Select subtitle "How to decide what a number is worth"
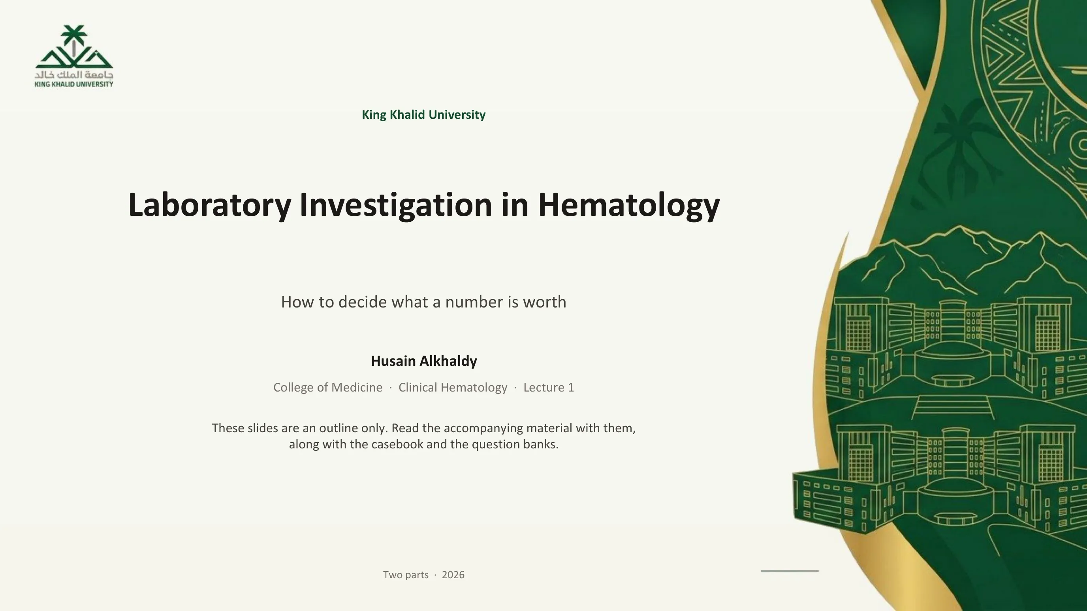This screenshot has height=611, width=1087. (424, 302)
